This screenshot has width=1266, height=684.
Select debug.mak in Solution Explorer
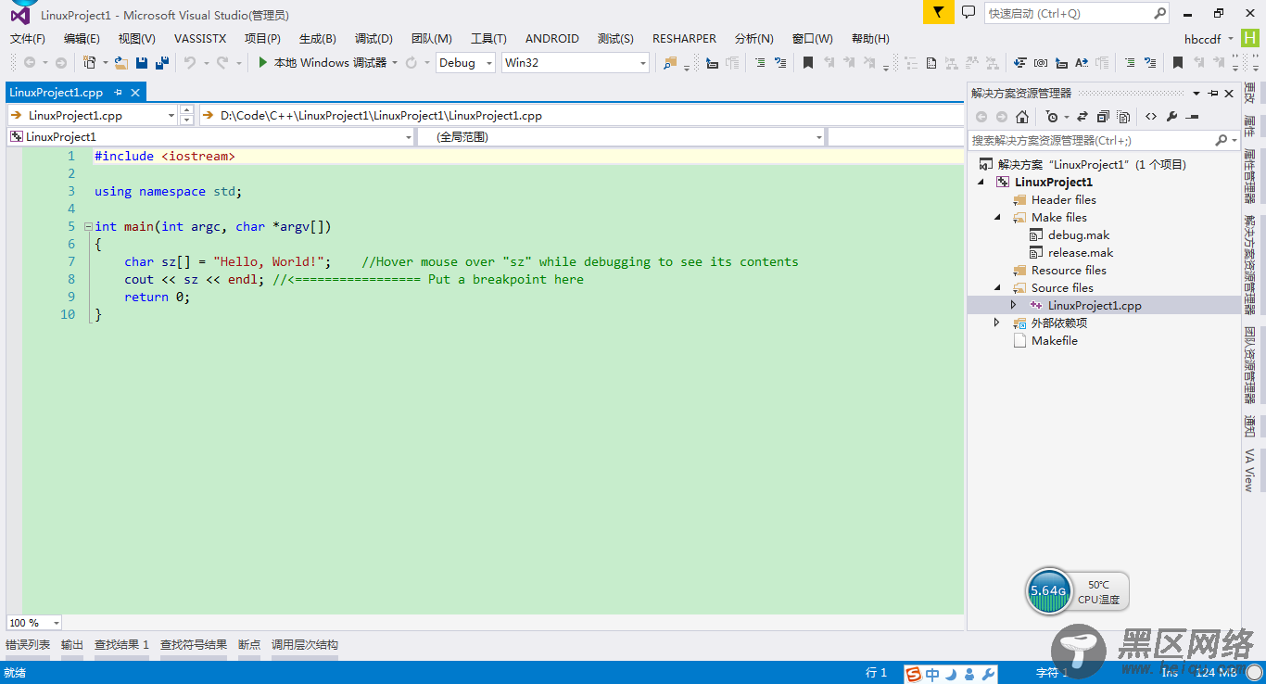click(1079, 234)
